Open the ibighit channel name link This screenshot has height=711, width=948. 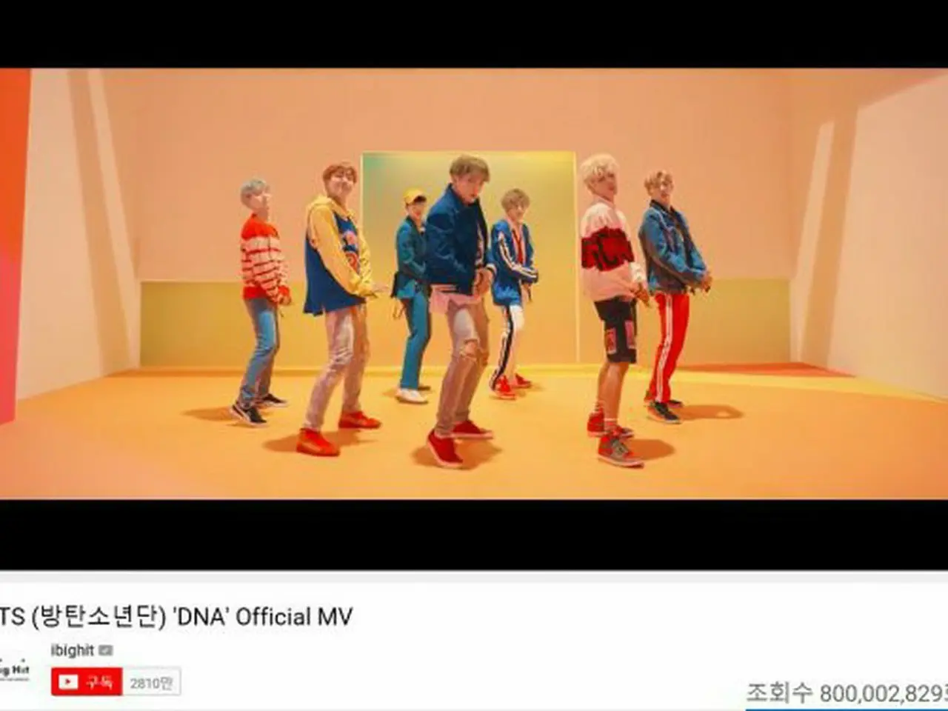tap(72, 650)
